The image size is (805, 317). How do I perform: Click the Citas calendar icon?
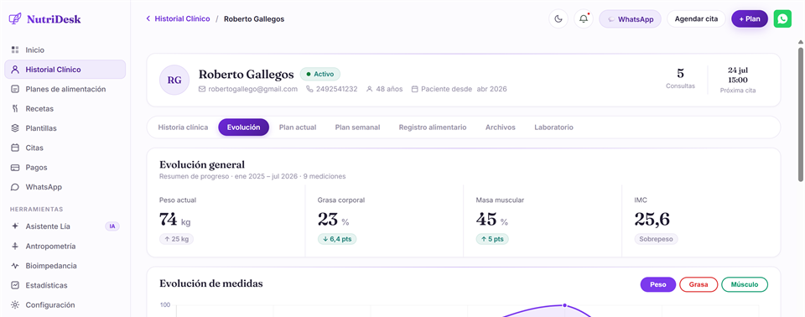pyautogui.click(x=15, y=148)
